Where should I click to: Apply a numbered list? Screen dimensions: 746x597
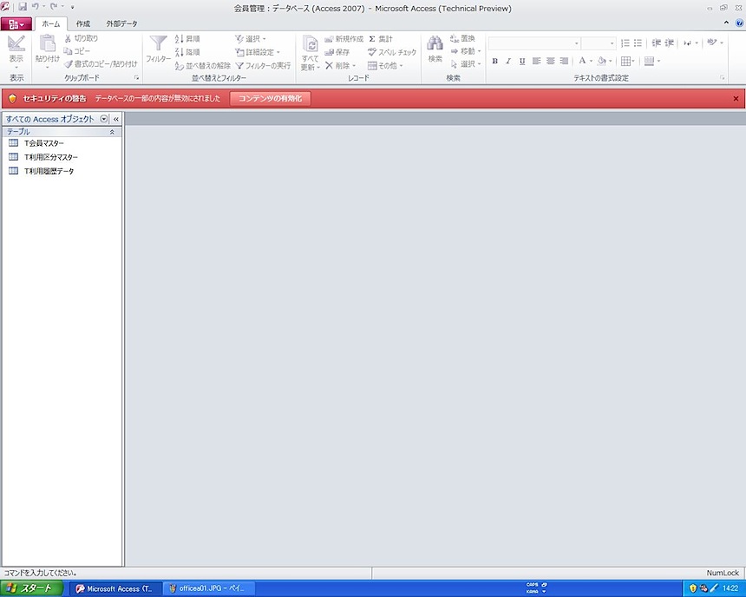(x=625, y=43)
